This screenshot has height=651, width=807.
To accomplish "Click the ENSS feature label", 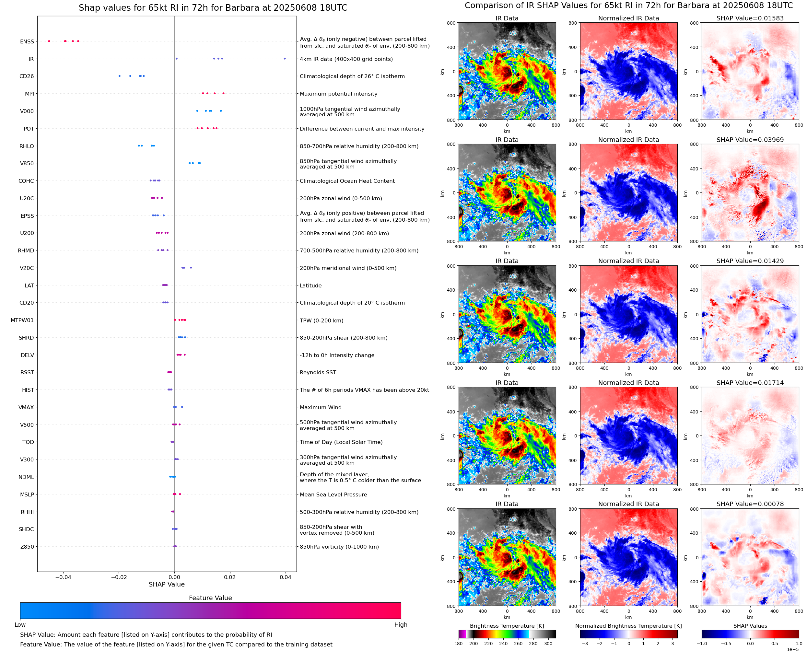I will coord(27,41).
